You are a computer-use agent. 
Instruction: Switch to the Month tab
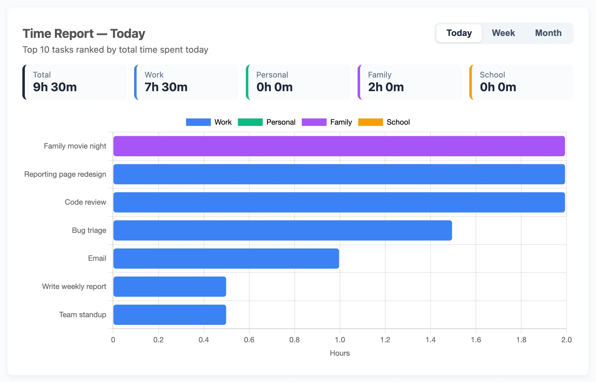coord(548,33)
